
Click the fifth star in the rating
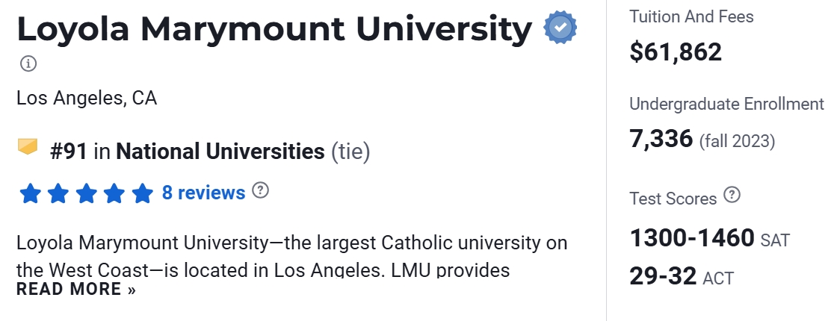pos(142,194)
